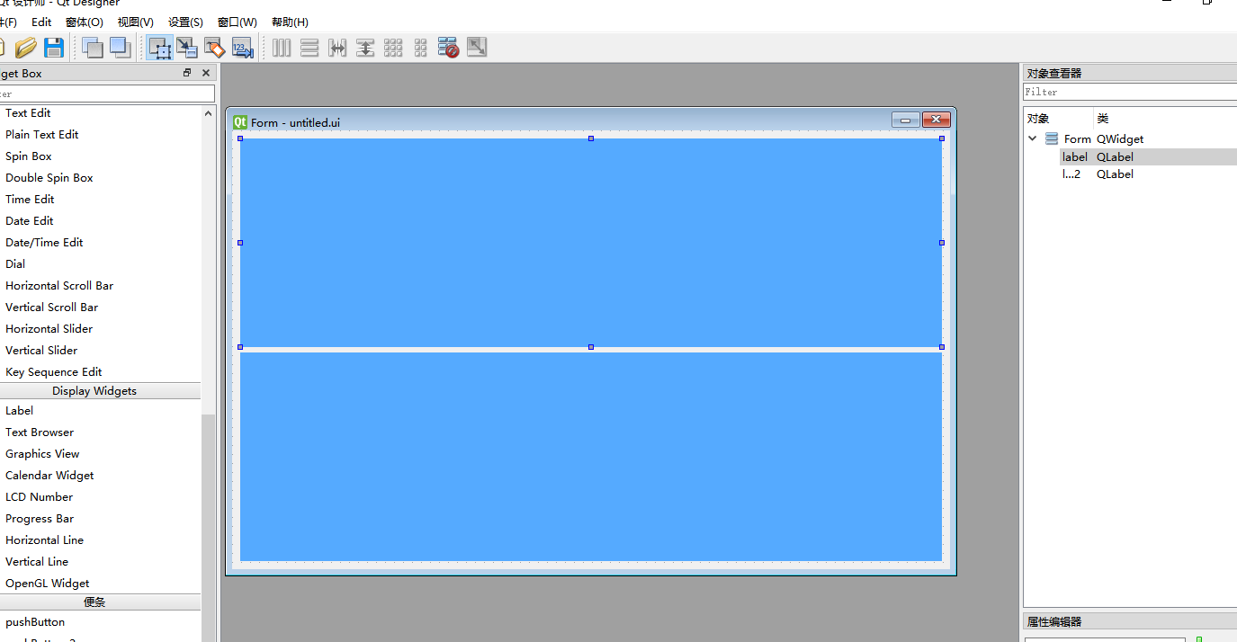The image size is (1237, 642).
Task: Apply vertical layout from toolbar
Action: pos(309,48)
